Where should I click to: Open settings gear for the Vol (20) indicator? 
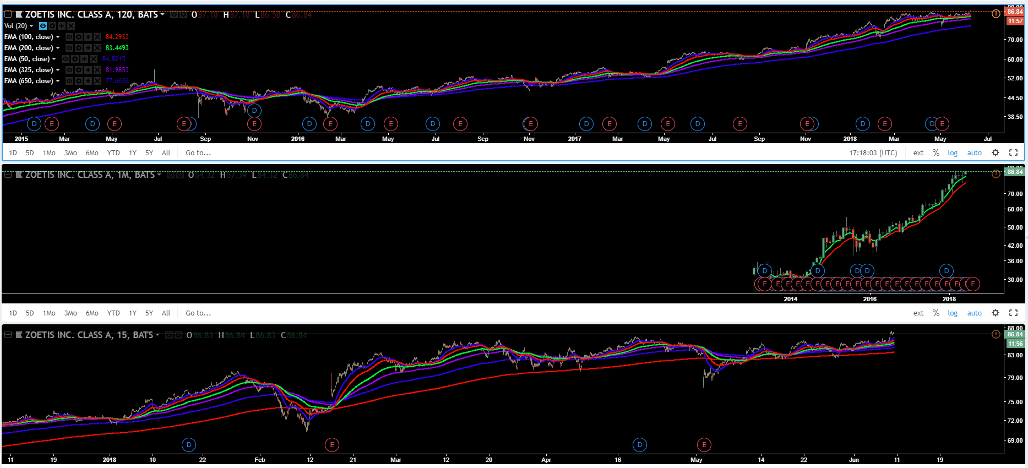coord(52,26)
